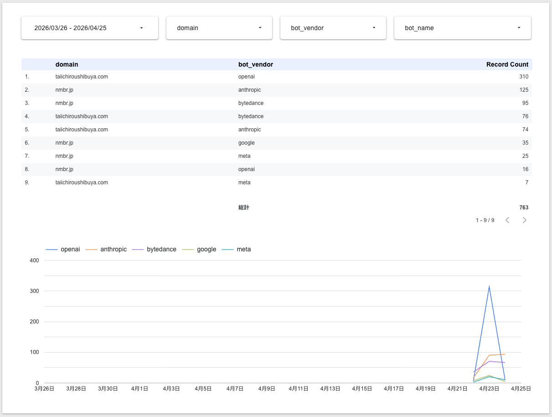The height and width of the screenshot is (417, 552).
Task: Toggle meta series in chart legend
Action: (243, 250)
